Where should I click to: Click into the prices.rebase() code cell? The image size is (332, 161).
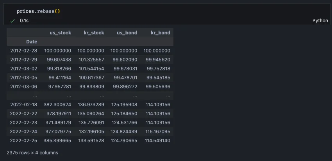pyautogui.click(x=38, y=11)
